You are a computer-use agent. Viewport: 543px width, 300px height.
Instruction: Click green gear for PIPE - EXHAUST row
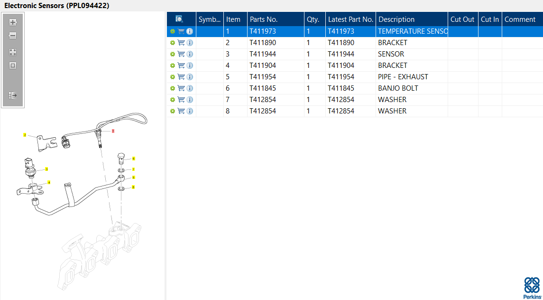coord(173,77)
